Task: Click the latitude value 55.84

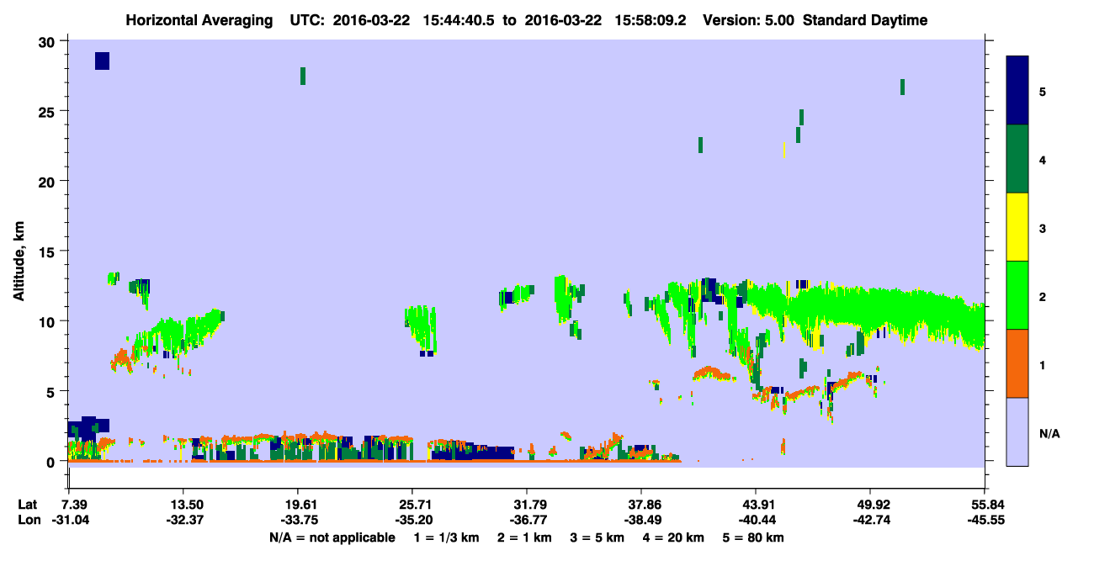Action: (984, 505)
